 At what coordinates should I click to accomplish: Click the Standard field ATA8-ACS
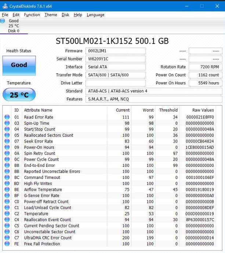pos(154,91)
